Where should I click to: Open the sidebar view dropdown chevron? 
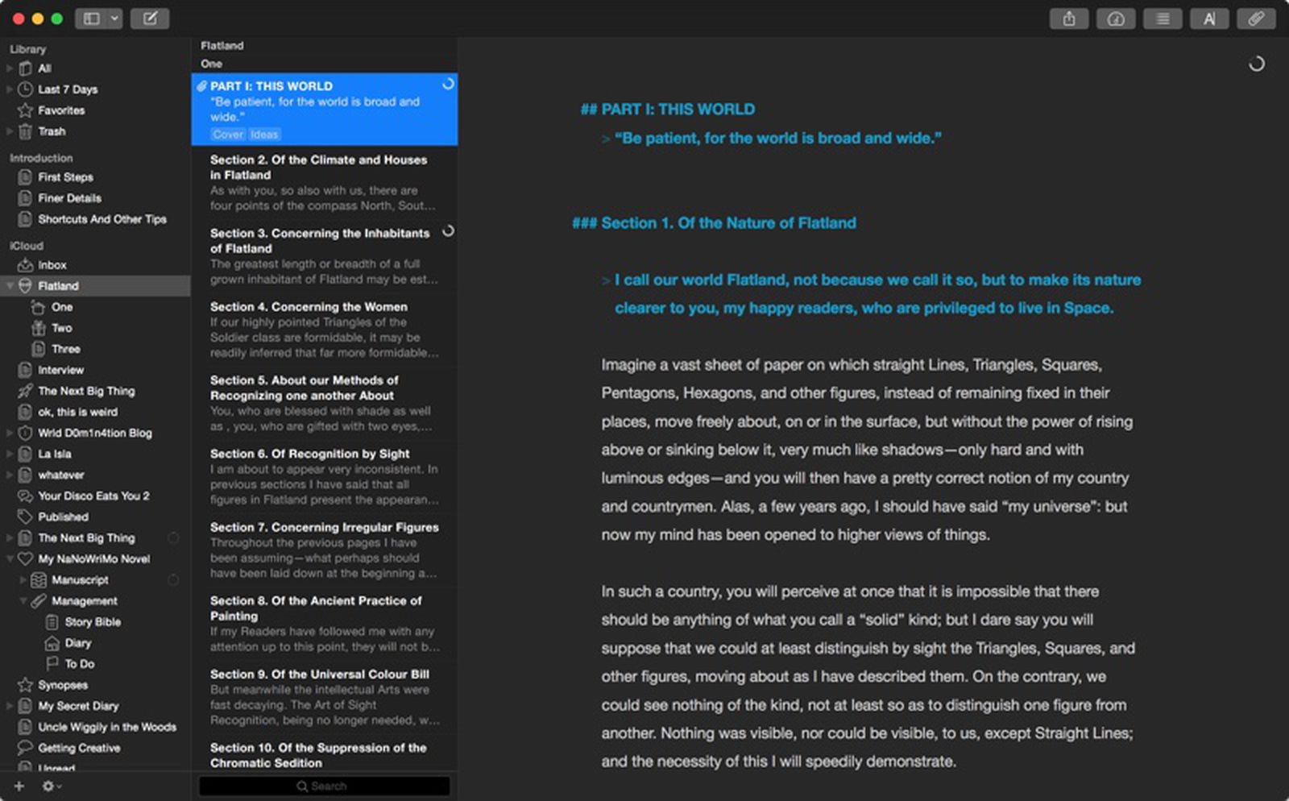click(114, 18)
